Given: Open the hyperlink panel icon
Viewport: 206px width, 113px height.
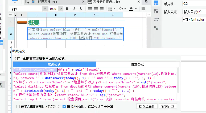Looking at the screenshot, I should point(156,28).
